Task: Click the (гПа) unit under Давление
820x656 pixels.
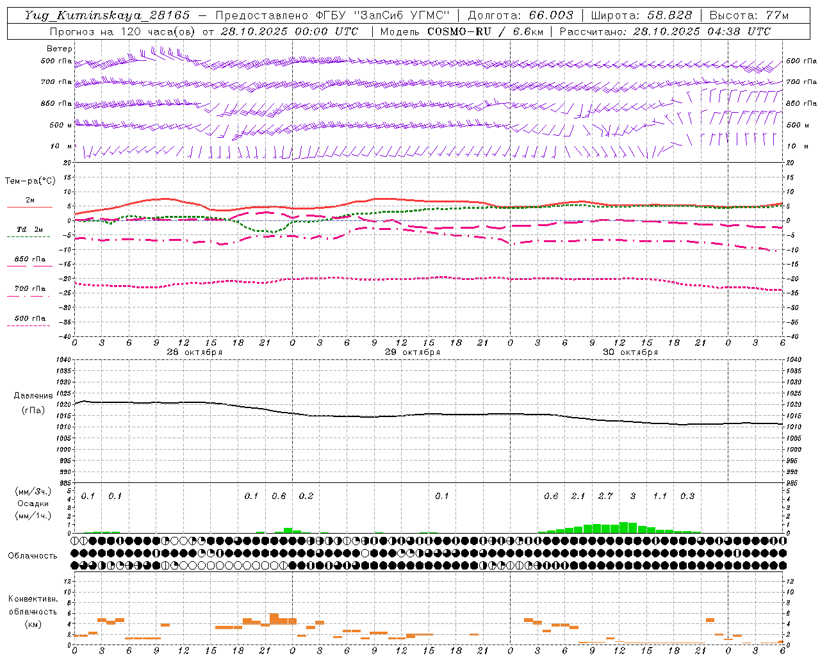Action: (33, 411)
